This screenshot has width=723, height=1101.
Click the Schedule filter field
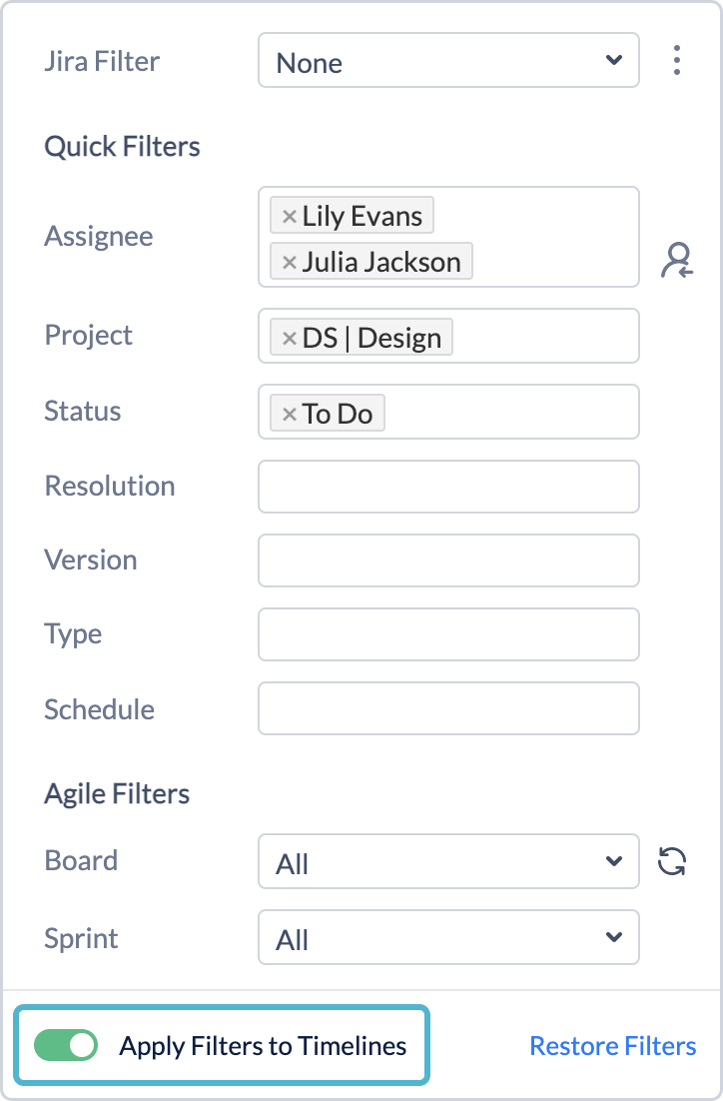[447, 708]
